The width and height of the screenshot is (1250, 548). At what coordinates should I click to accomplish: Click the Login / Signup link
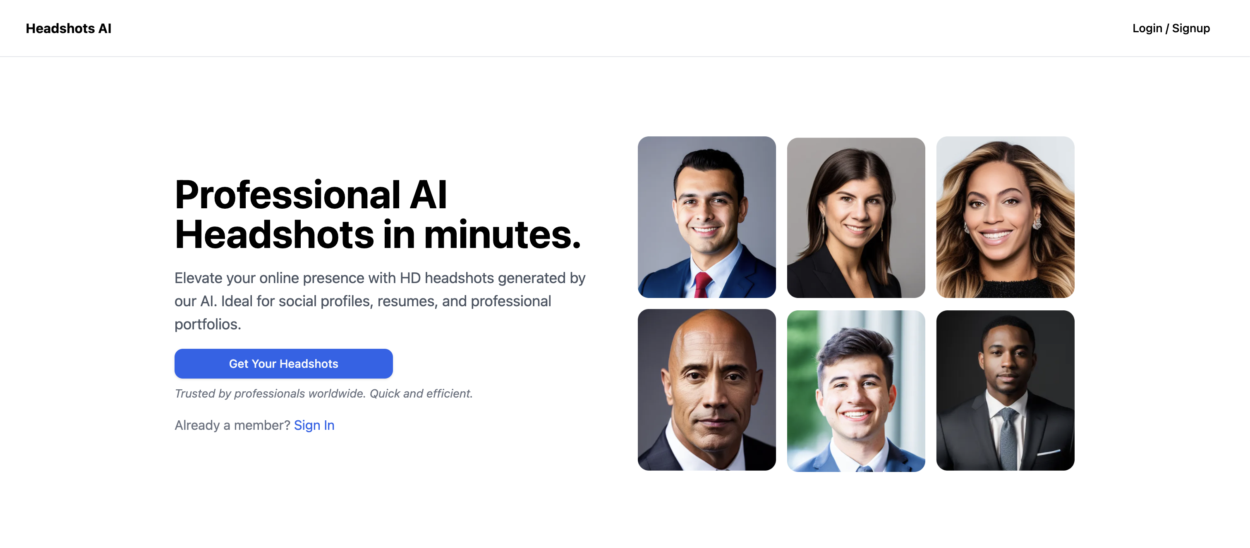pyautogui.click(x=1171, y=28)
